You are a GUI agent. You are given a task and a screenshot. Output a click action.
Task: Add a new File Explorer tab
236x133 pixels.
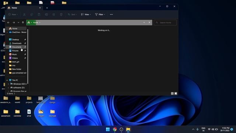tap(47, 8)
